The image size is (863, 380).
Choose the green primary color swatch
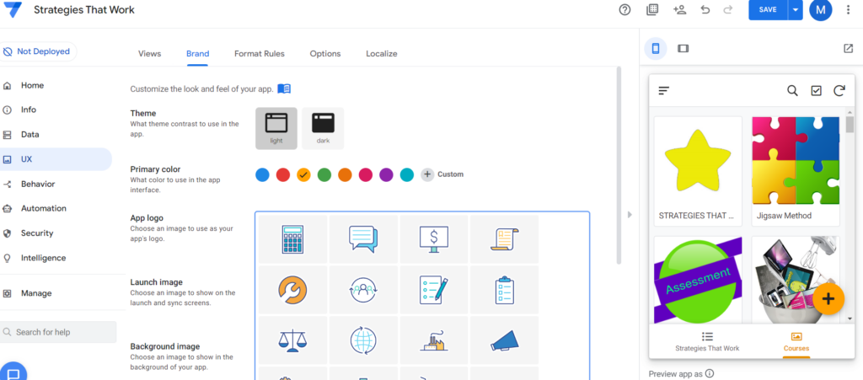coord(324,174)
